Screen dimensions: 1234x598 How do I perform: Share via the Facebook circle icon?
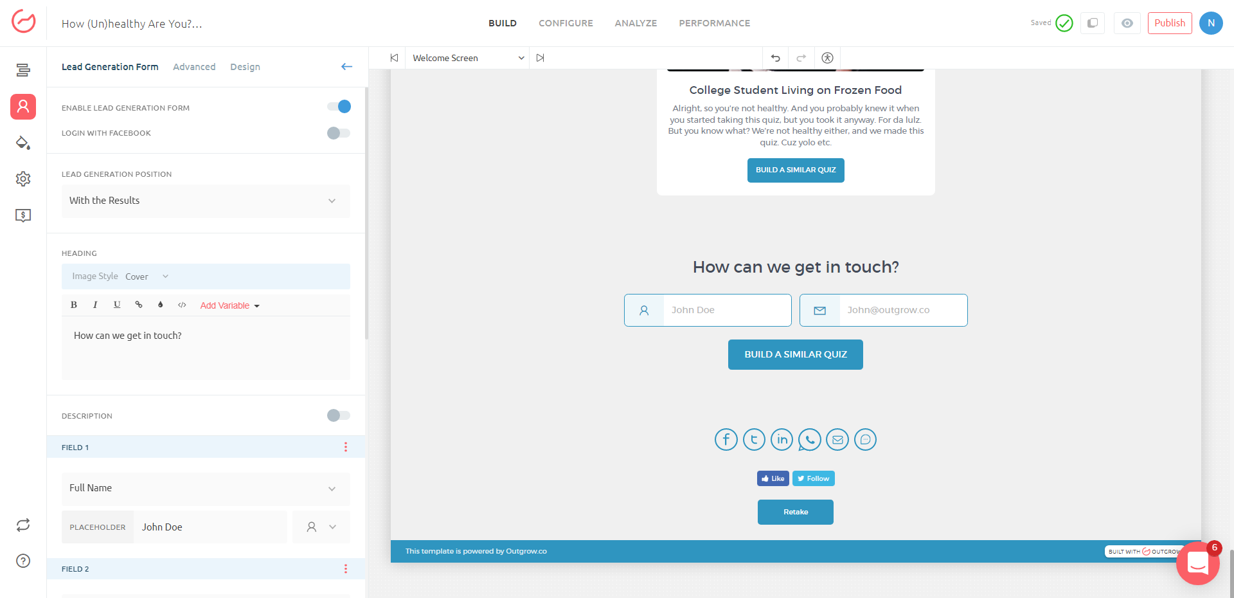726,440
